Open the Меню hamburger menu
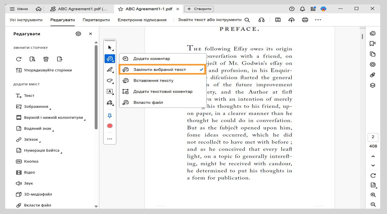 tap(19, 9)
